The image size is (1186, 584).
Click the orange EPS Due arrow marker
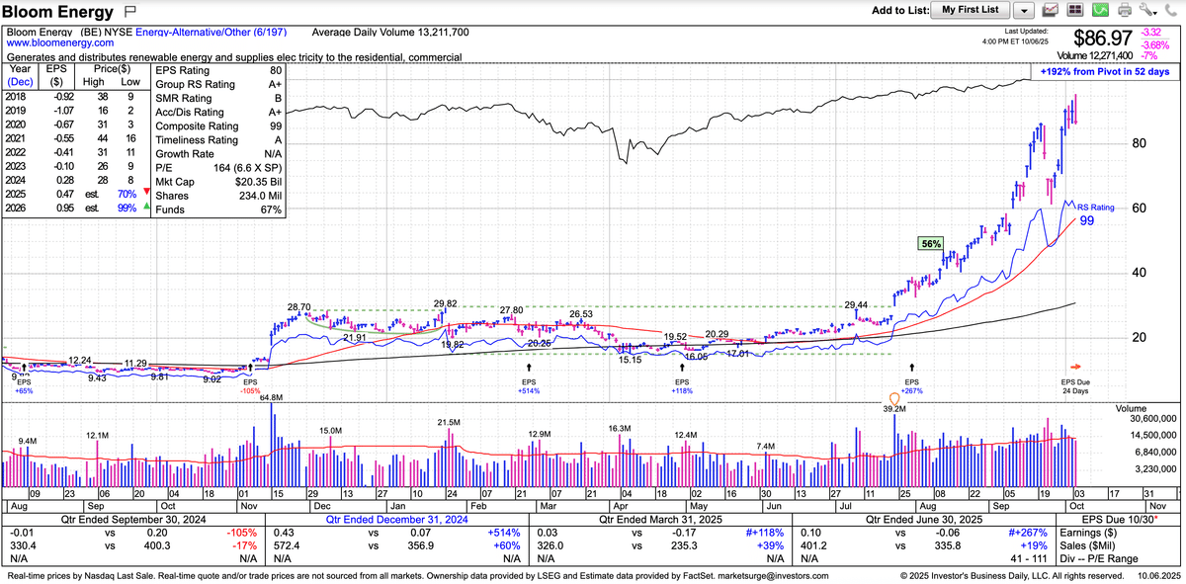click(x=1076, y=366)
